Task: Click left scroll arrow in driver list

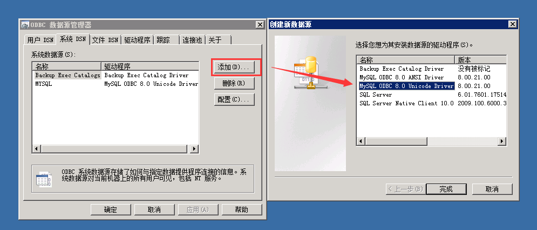Action: click(361, 141)
